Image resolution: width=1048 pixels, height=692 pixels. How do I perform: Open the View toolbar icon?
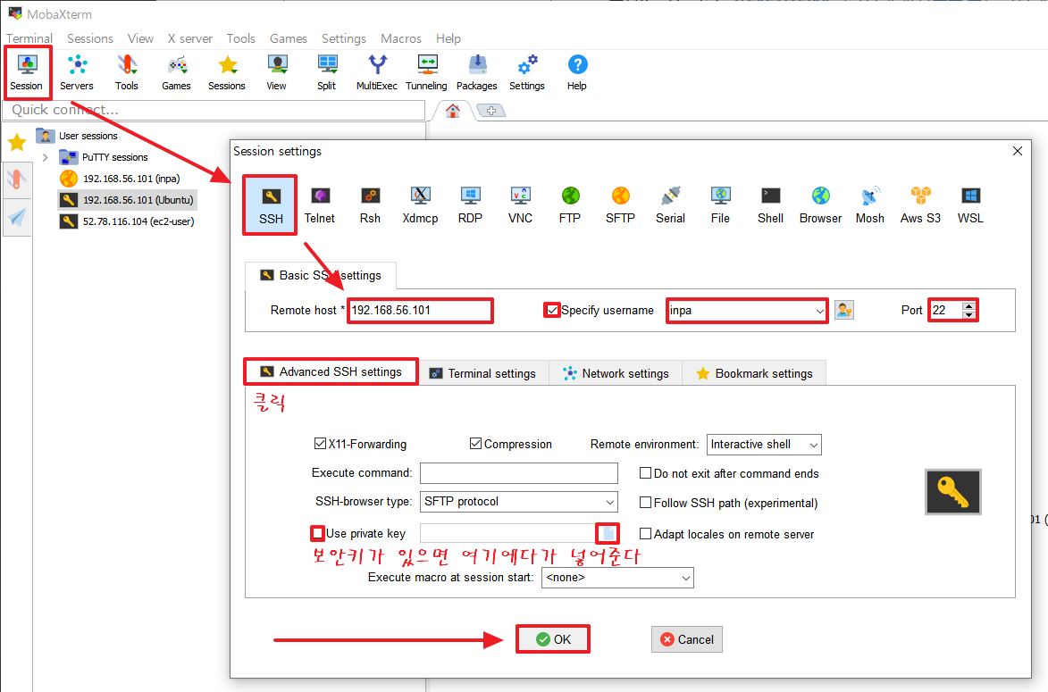[x=277, y=72]
